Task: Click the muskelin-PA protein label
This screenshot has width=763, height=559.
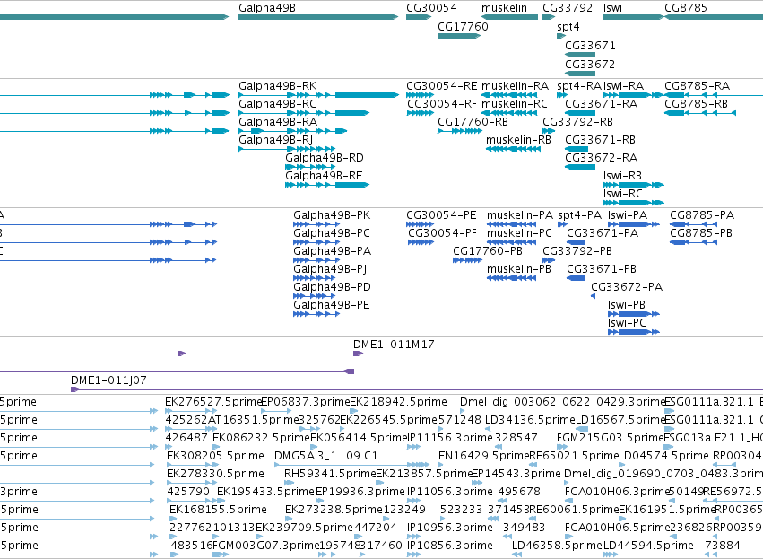Action: click(520, 215)
